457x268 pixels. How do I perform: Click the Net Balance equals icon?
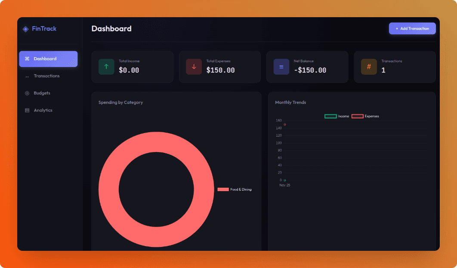281,67
